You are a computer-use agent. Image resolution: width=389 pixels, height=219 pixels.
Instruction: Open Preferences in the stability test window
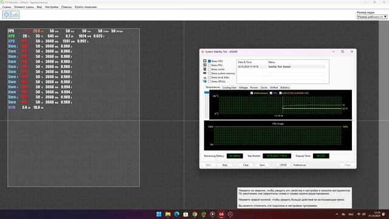(x=300, y=165)
